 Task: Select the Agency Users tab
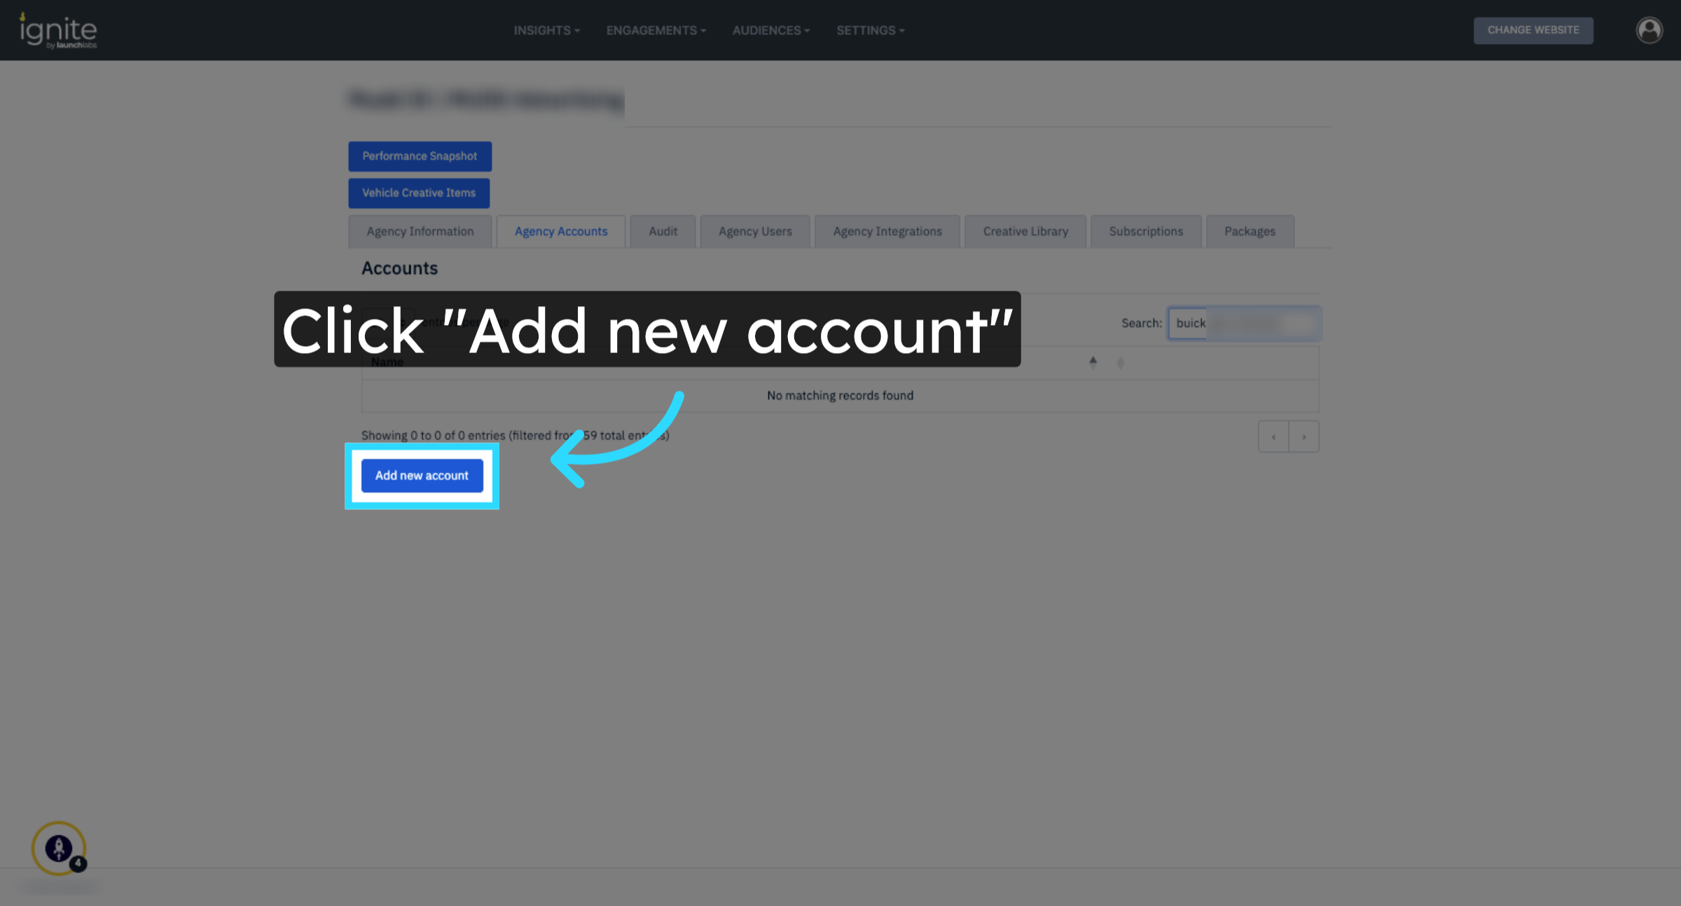[x=755, y=231]
